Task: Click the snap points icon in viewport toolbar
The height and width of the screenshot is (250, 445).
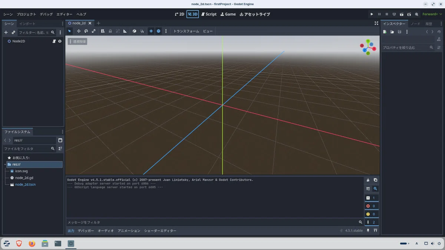Action: (x=142, y=31)
